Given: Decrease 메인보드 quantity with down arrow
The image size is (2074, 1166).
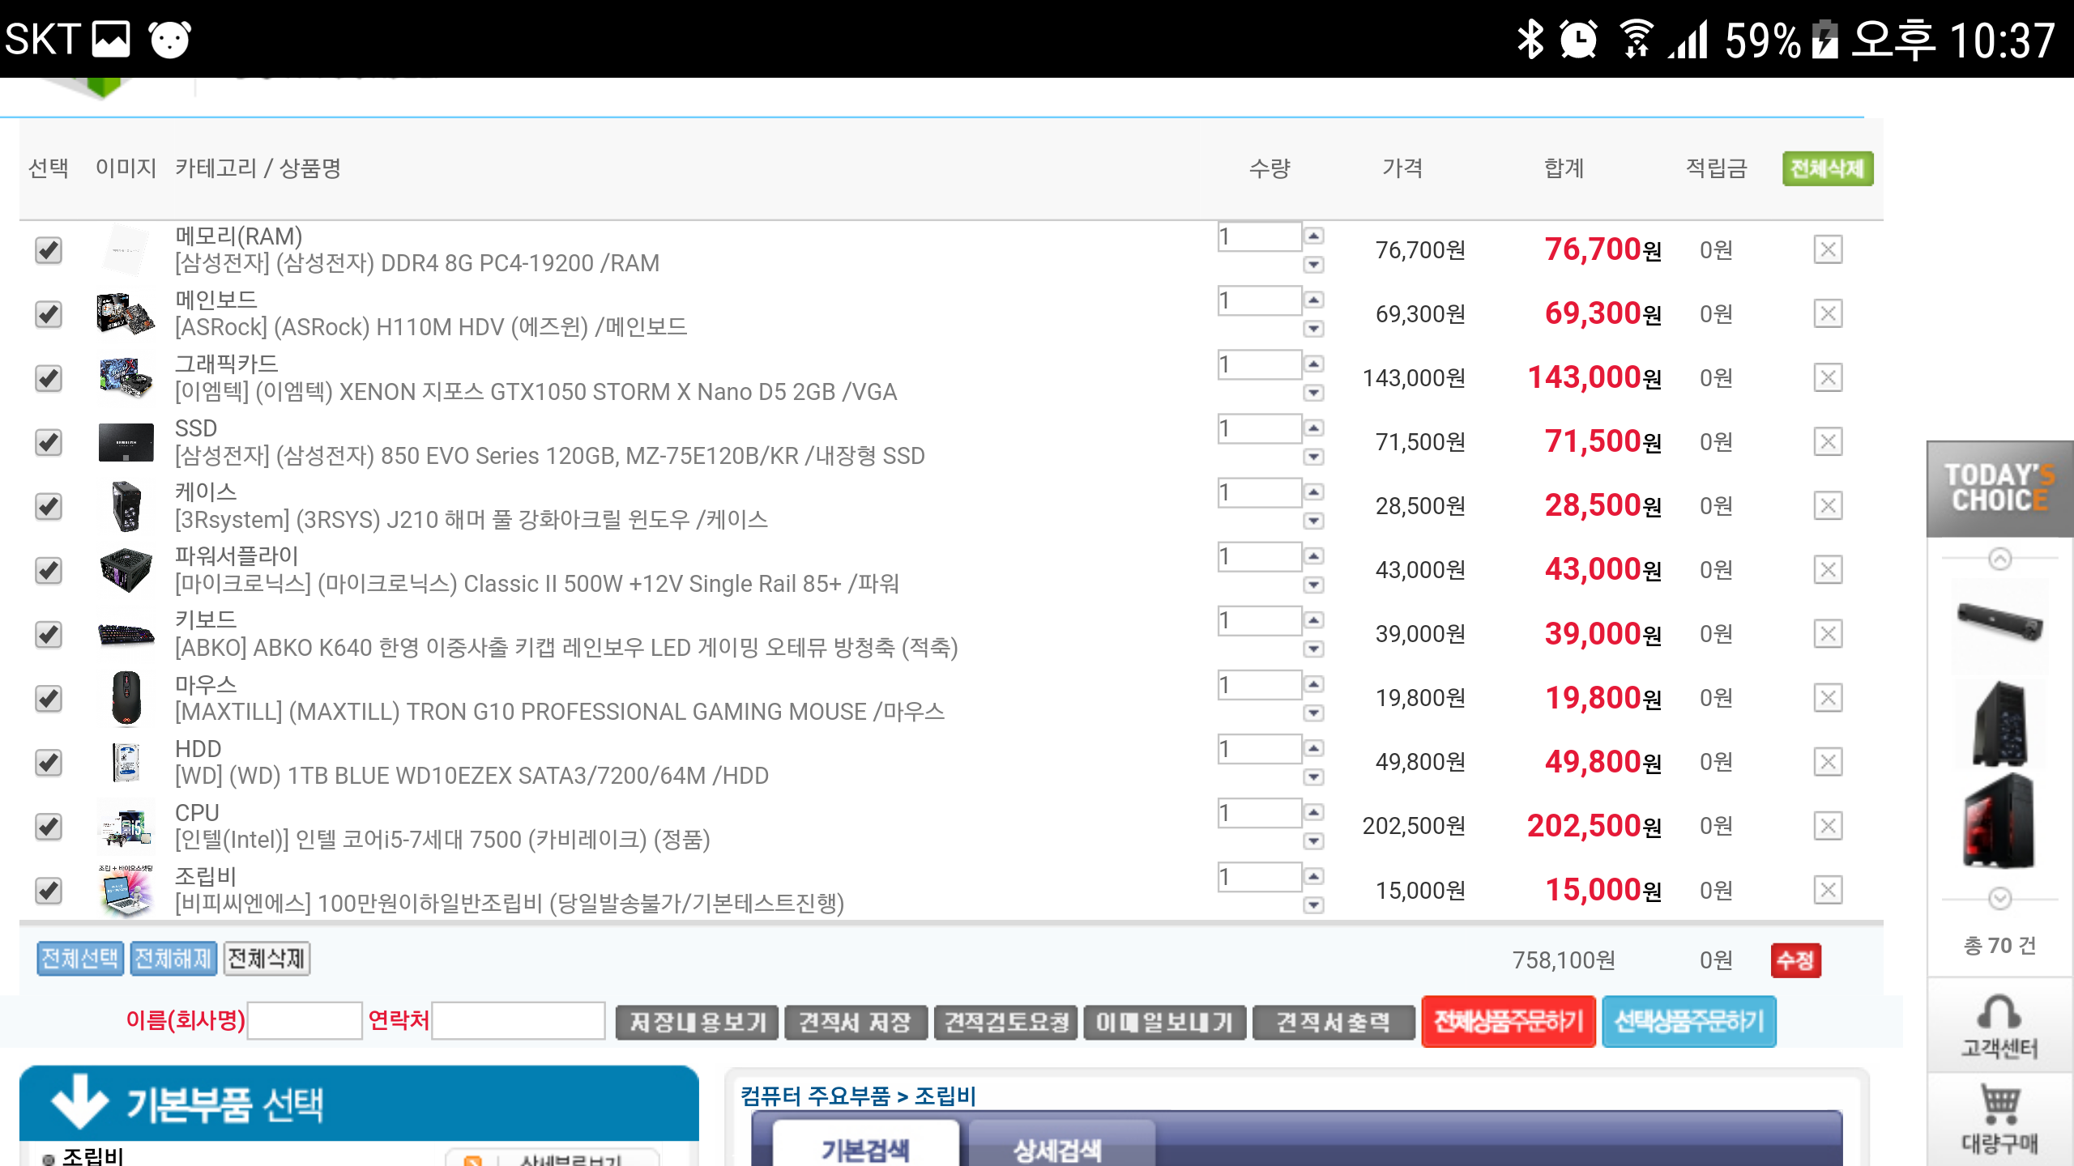Looking at the screenshot, I should tap(1314, 329).
